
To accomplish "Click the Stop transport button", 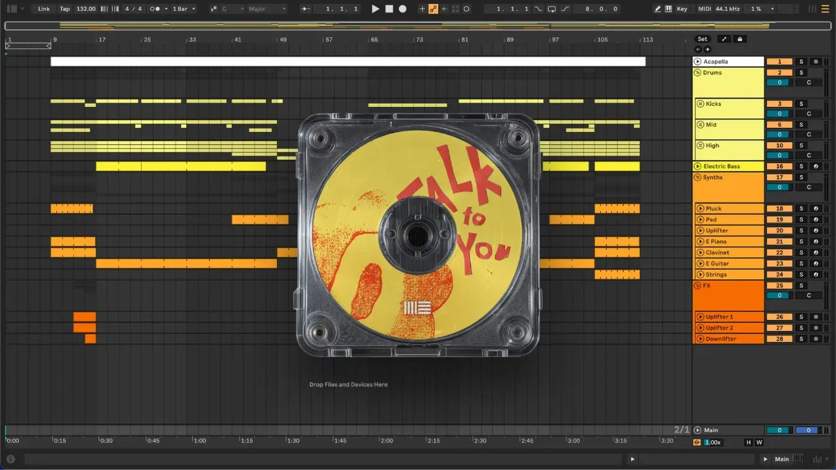I will coord(389,9).
